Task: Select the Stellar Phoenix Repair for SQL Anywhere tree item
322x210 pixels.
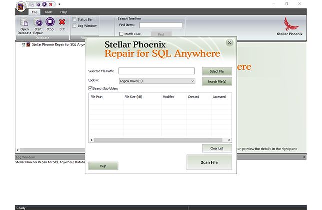Action: pos(58,44)
